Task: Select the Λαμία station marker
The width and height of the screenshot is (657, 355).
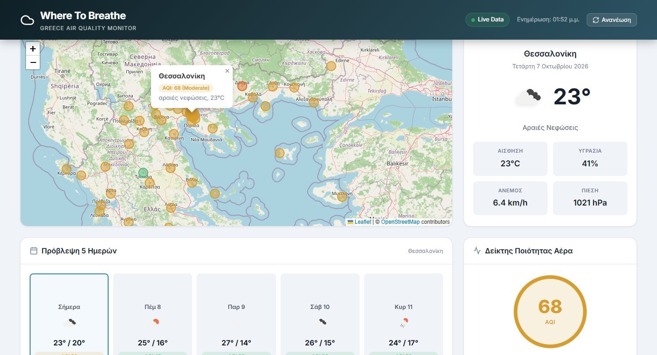Action: [171, 207]
